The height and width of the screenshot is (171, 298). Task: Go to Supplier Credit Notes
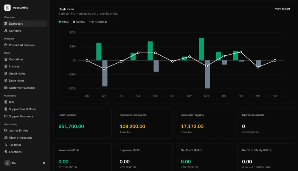pyautogui.click(x=25, y=109)
